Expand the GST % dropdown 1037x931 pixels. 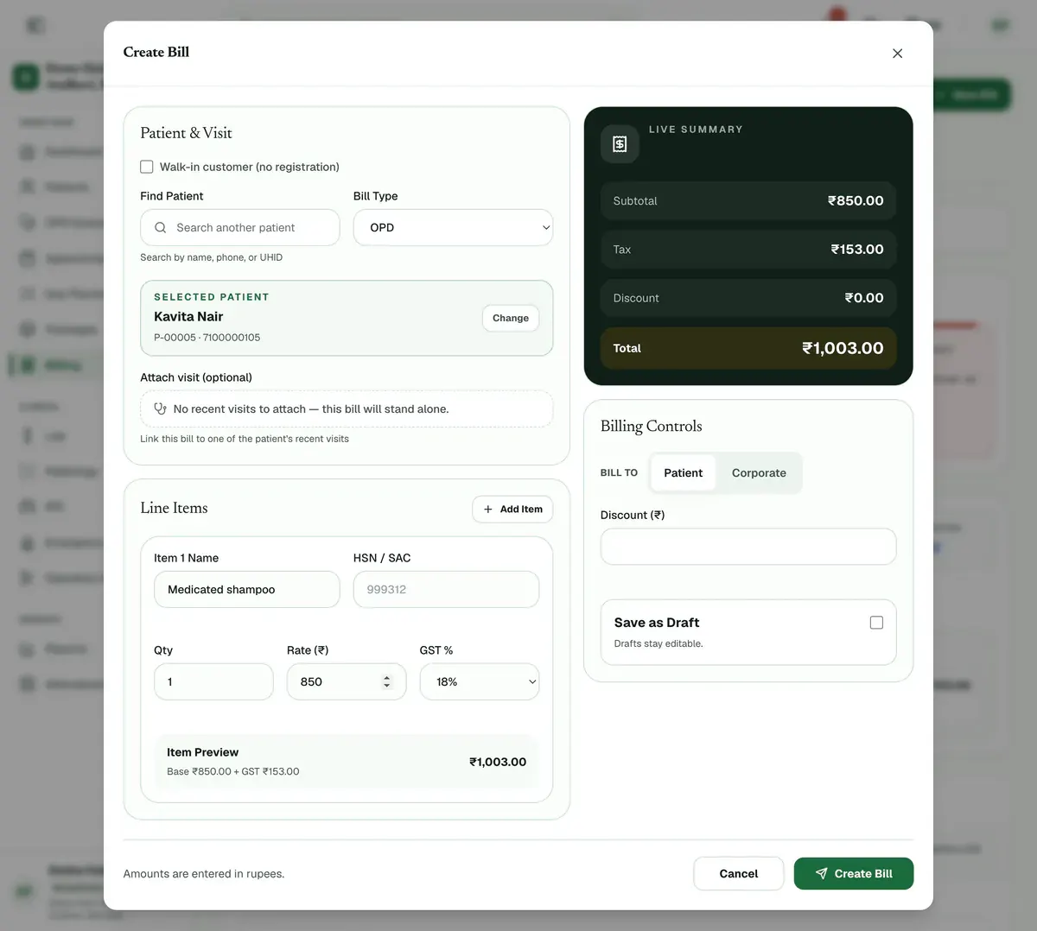point(480,681)
